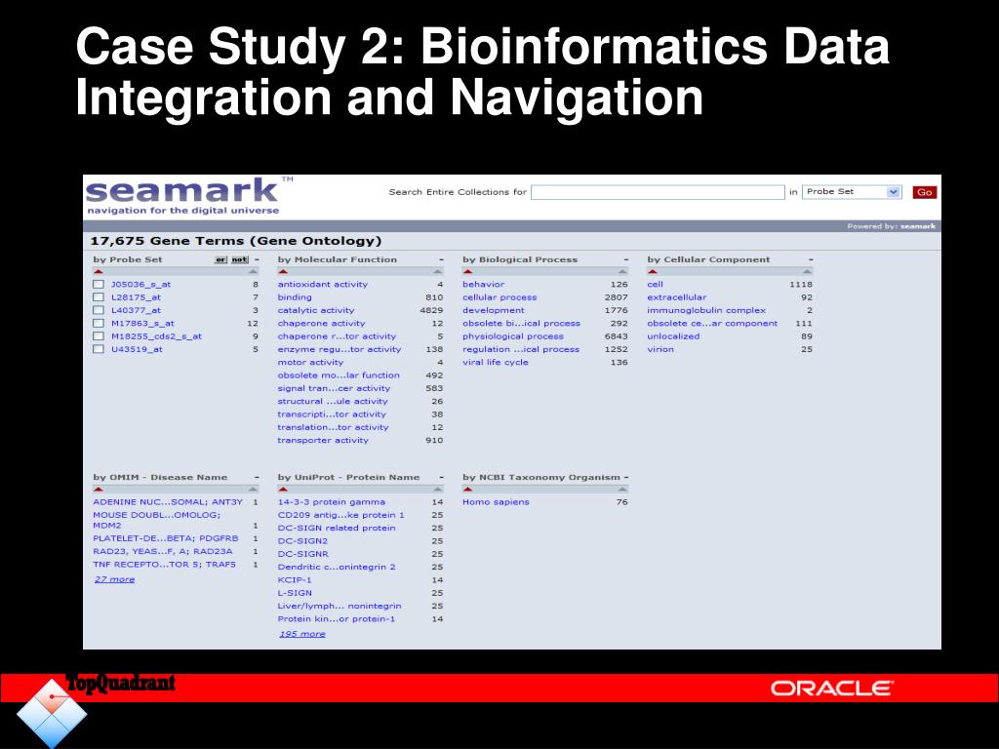
Task: Open the Probe Set search scope dropdown
Action: [x=852, y=192]
